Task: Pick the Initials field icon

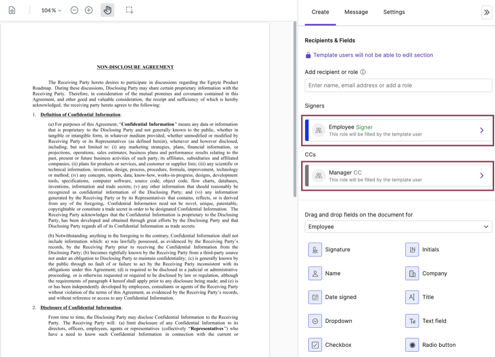Action: click(412, 250)
